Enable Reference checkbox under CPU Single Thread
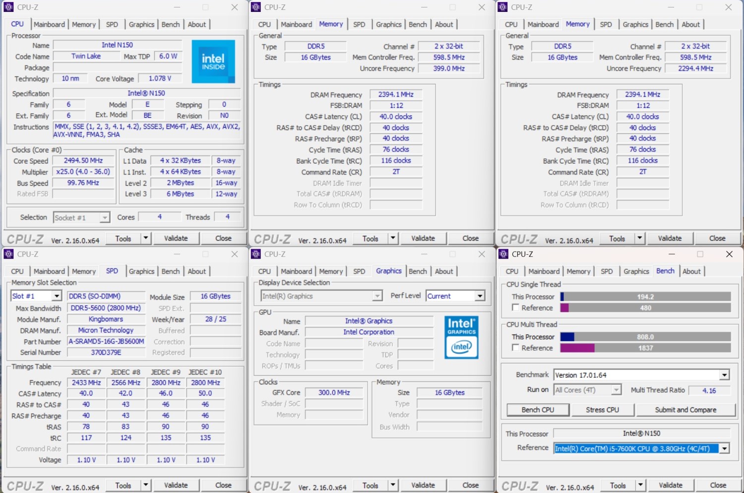The height and width of the screenshot is (493, 744). [x=516, y=308]
